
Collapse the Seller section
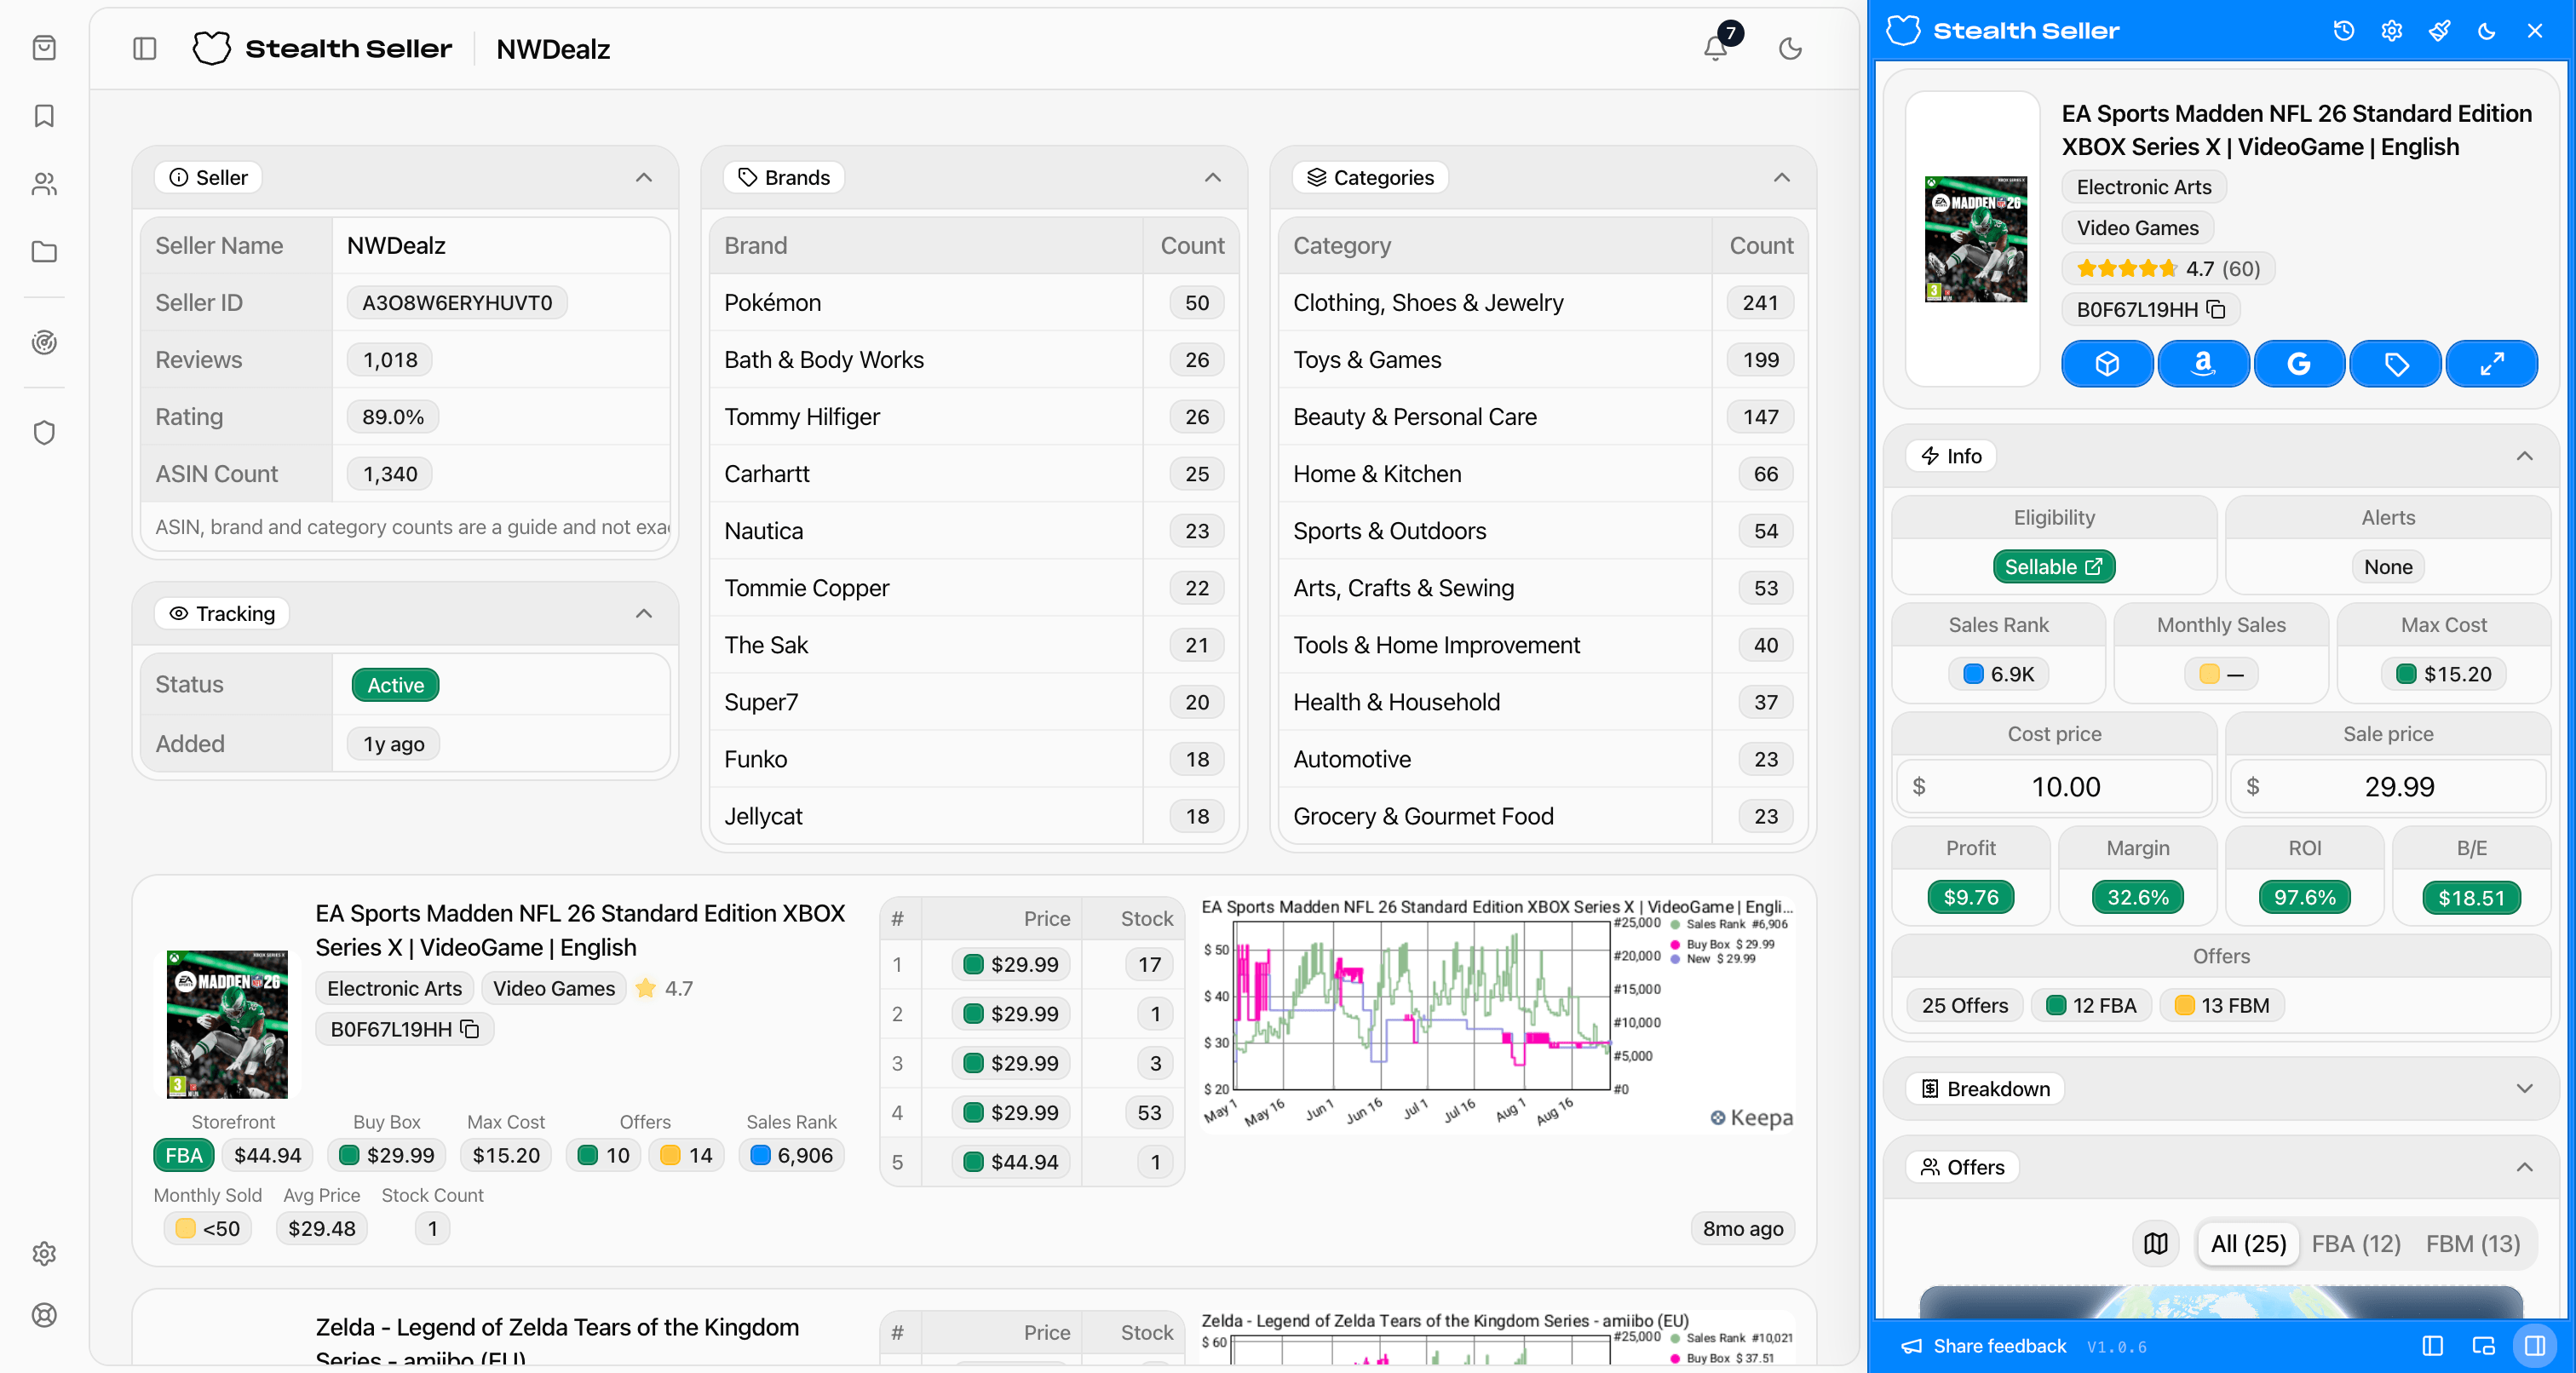644,178
